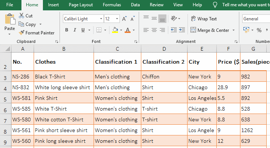This screenshot has width=270, height=148.
Task: Select cell containing Black T-Shirt
Action: tap(64, 77)
